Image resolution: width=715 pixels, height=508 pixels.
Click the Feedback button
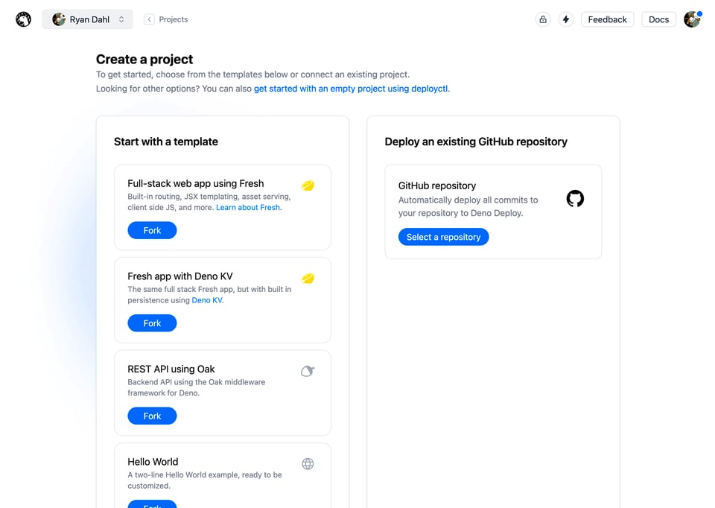pyautogui.click(x=607, y=19)
